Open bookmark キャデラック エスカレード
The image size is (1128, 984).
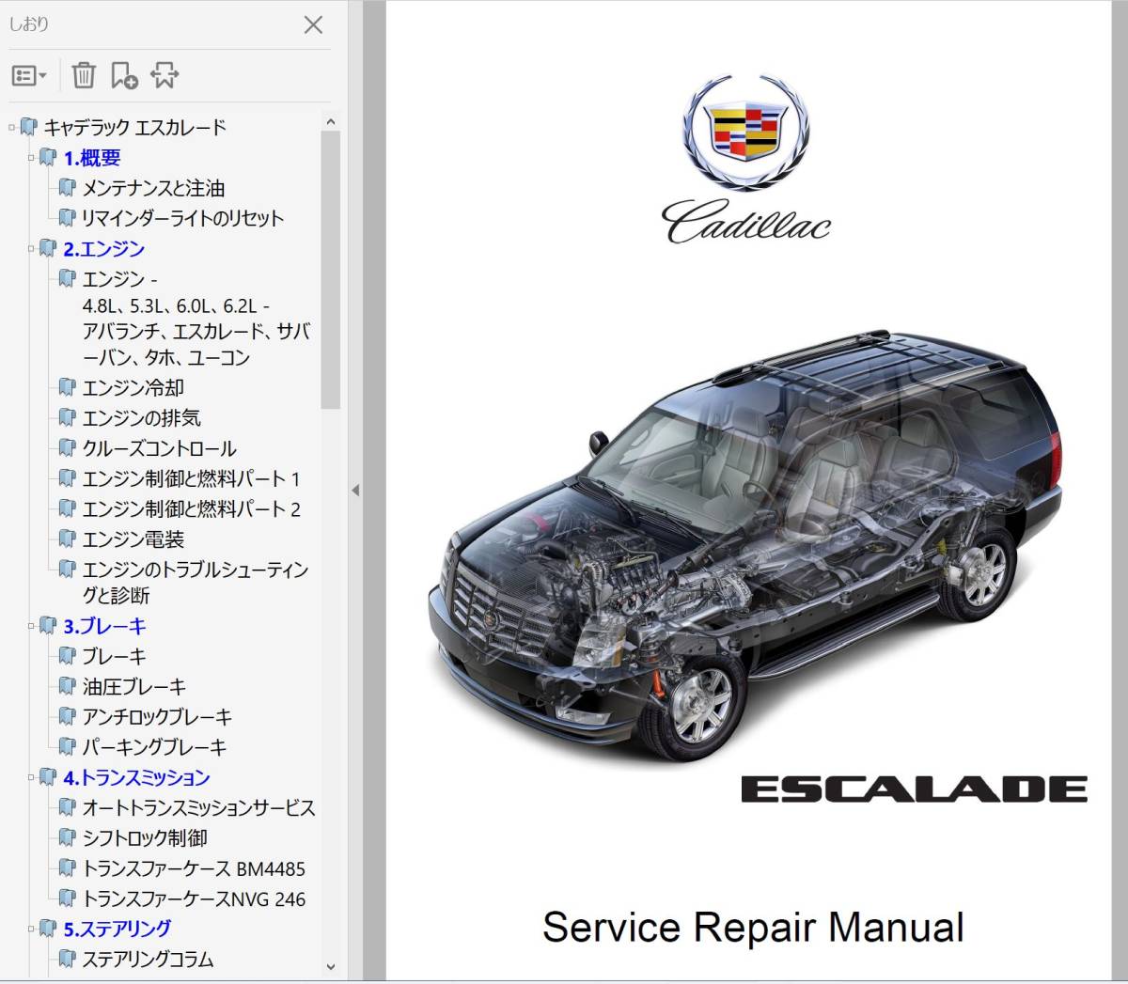(x=135, y=127)
